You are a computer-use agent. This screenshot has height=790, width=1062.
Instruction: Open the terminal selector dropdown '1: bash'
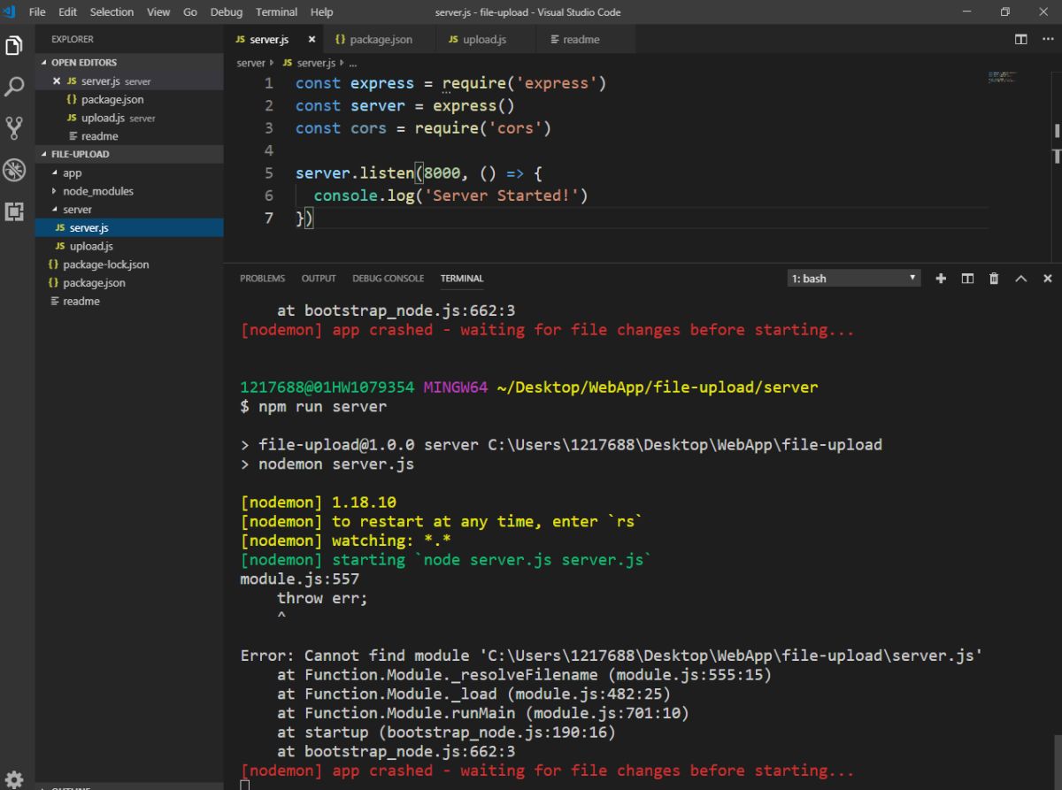tap(854, 278)
